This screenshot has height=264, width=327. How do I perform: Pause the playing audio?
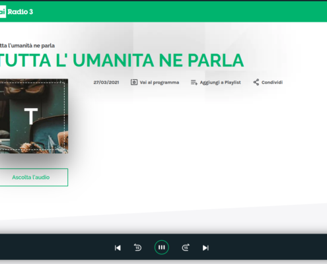(x=162, y=247)
